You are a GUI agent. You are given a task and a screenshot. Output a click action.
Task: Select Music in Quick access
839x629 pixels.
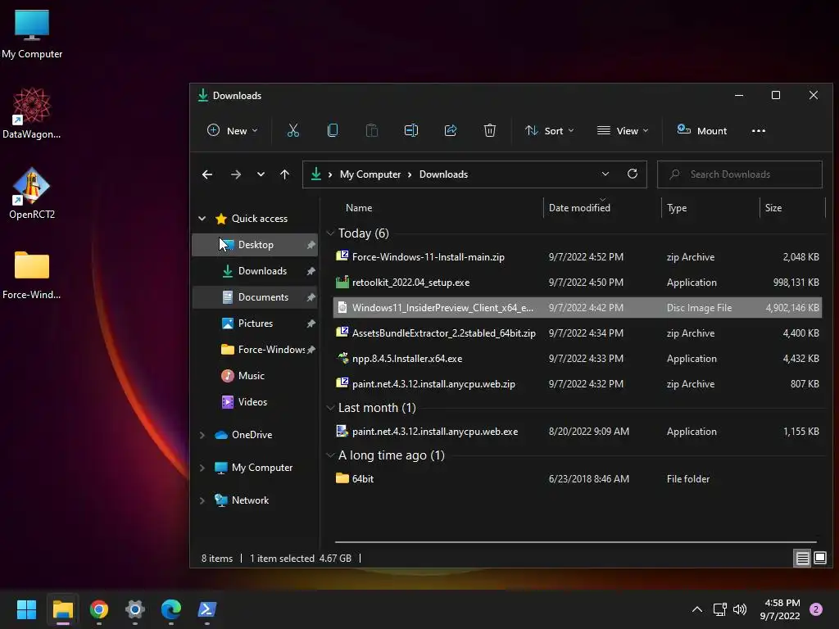coord(255,376)
